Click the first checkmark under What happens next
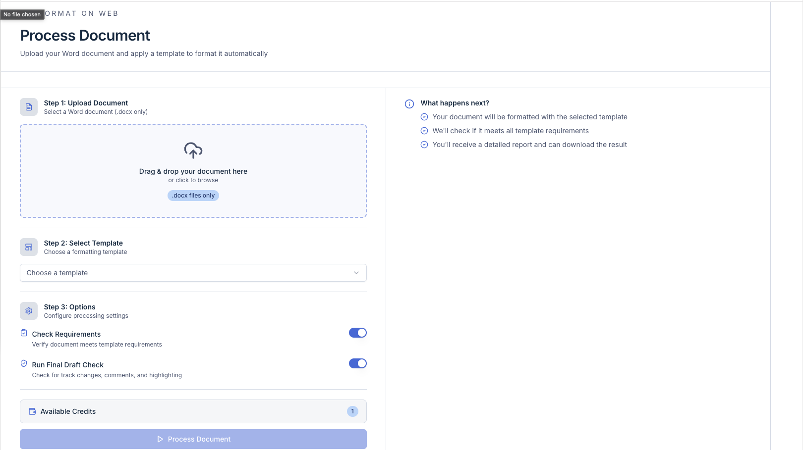Image resolution: width=803 pixels, height=450 pixels. (424, 117)
